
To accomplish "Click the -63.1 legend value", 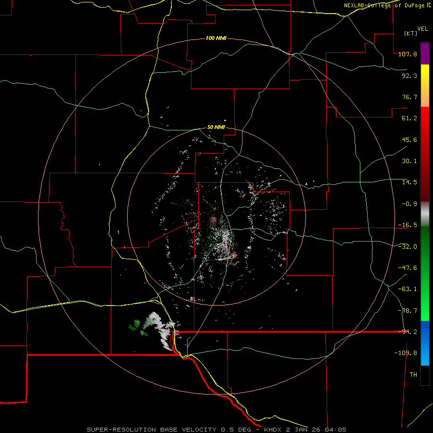I will tap(408, 289).
